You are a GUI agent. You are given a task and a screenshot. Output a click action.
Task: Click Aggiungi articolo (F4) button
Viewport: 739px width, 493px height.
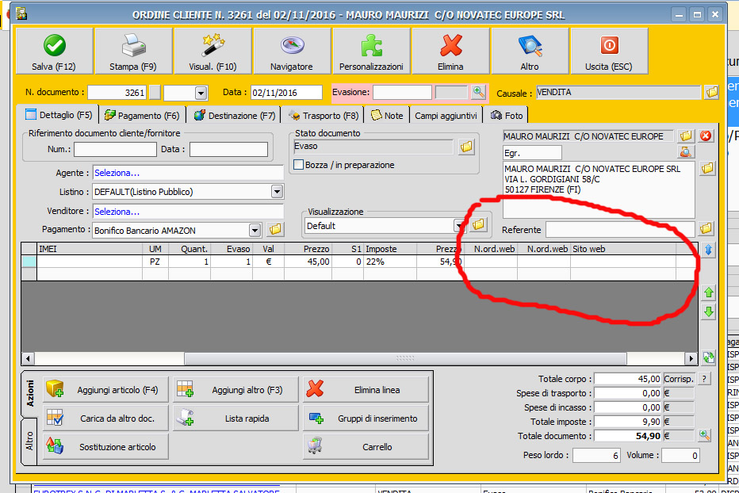tap(105, 390)
